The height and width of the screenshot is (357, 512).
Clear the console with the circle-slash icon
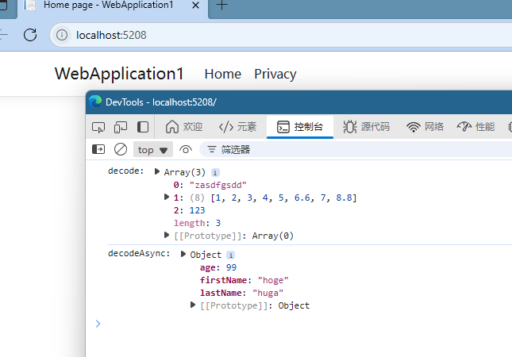(121, 149)
